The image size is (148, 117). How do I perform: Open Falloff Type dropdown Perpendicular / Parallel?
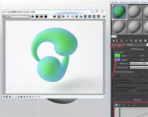[x=139, y=63]
